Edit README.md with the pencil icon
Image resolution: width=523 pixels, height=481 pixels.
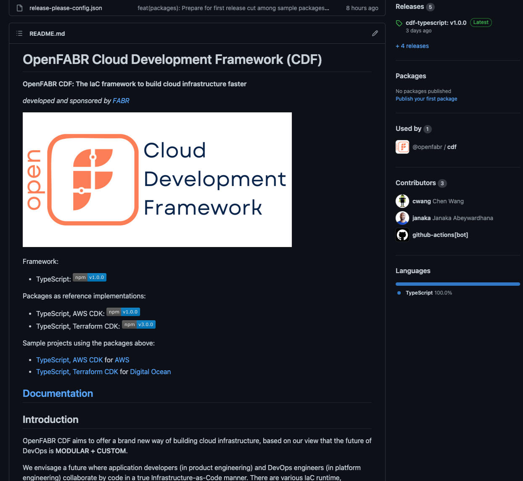(x=375, y=33)
